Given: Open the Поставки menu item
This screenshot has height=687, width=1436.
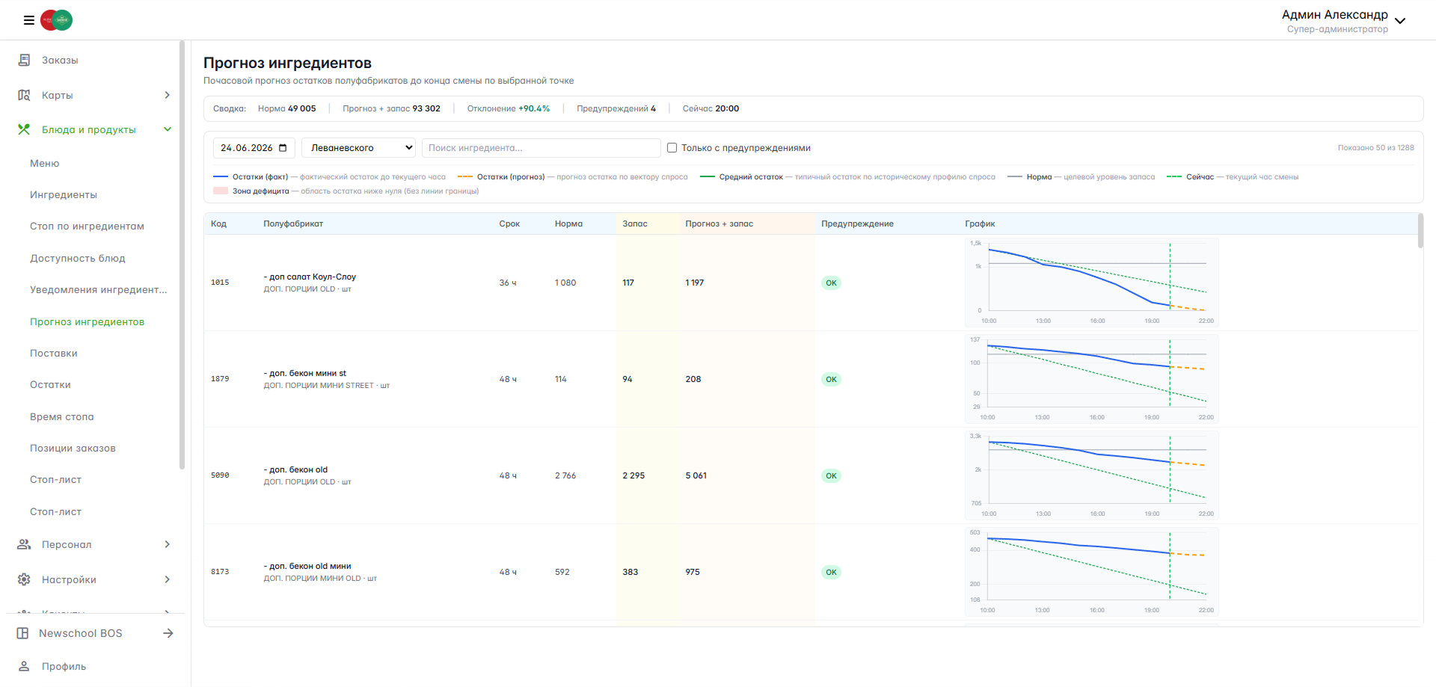Looking at the screenshot, I should click(54, 353).
